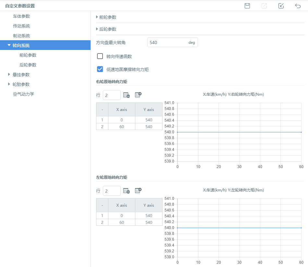This screenshot has width=308, height=267.
Task: Select 车体参数 in the sidebar
Action: [x=21, y=16]
